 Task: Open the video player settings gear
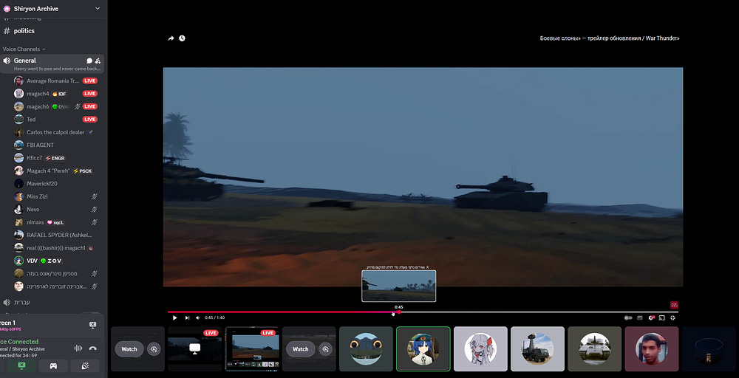pos(651,317)
